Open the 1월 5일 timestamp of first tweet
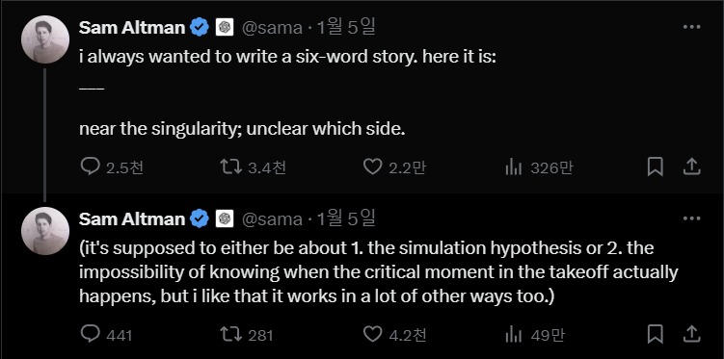Viewport: 724px width, 359px height. 345,28
